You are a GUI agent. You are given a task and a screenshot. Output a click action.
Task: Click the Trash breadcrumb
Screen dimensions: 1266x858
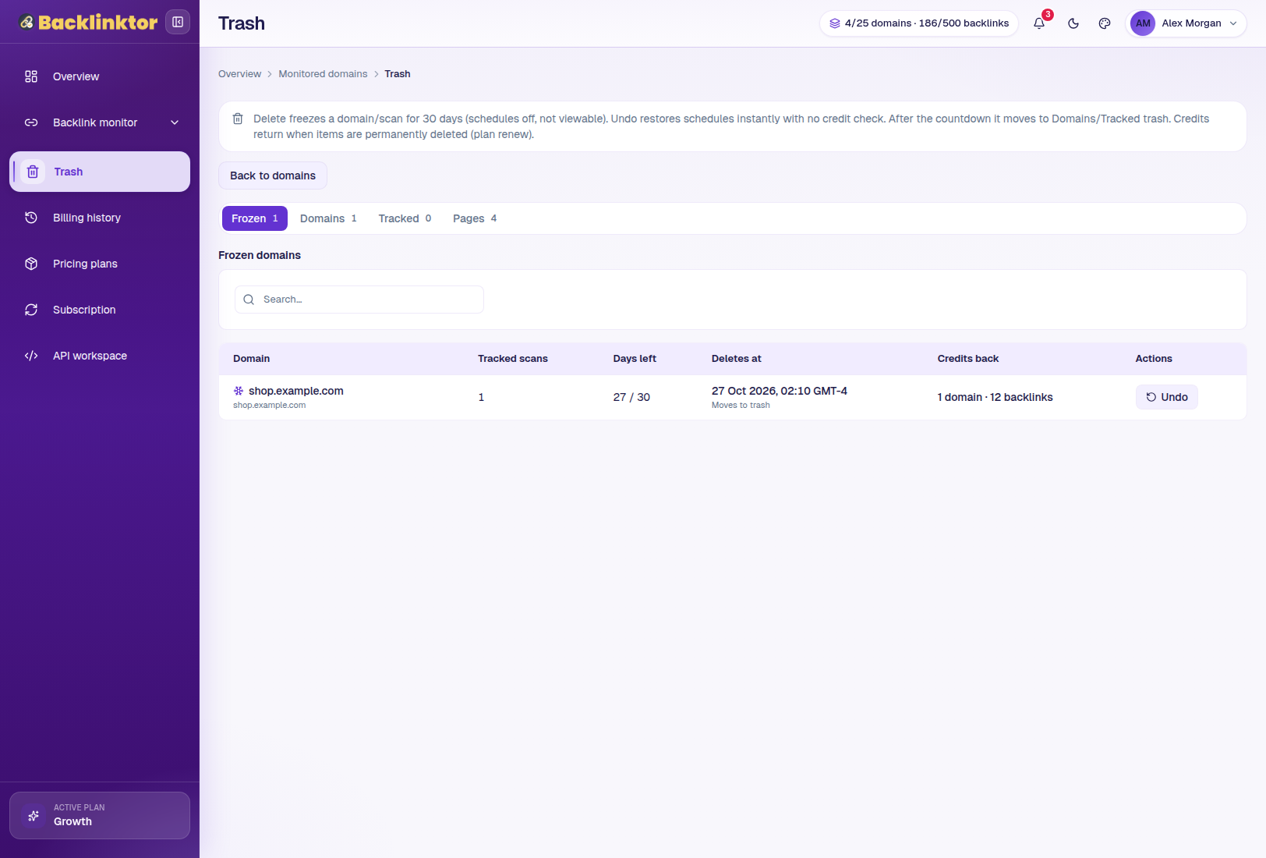(398, 74)
